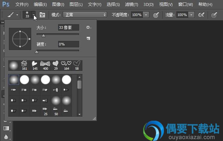Open the 视图(V) menu
This screenshot has height=141, width=223.
[x=166, y=4]
